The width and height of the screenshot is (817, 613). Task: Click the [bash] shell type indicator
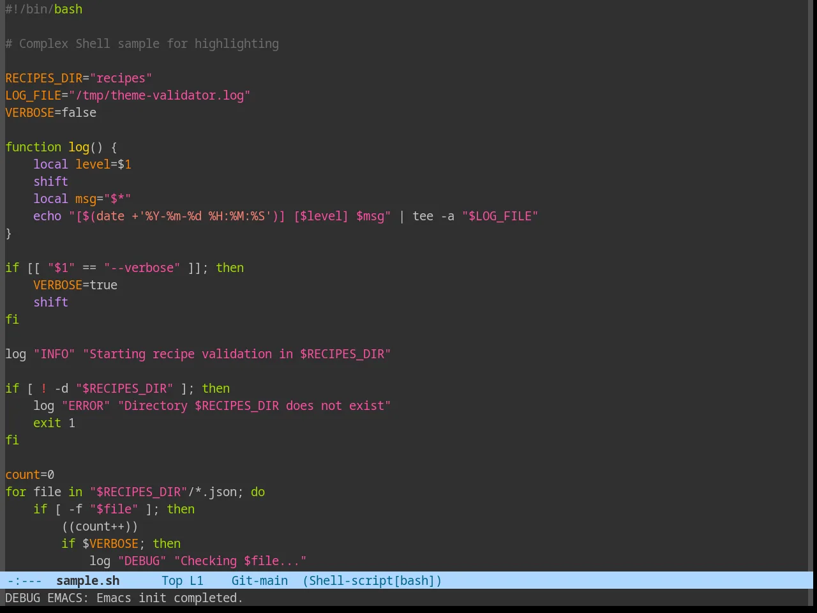click(414, 580)
